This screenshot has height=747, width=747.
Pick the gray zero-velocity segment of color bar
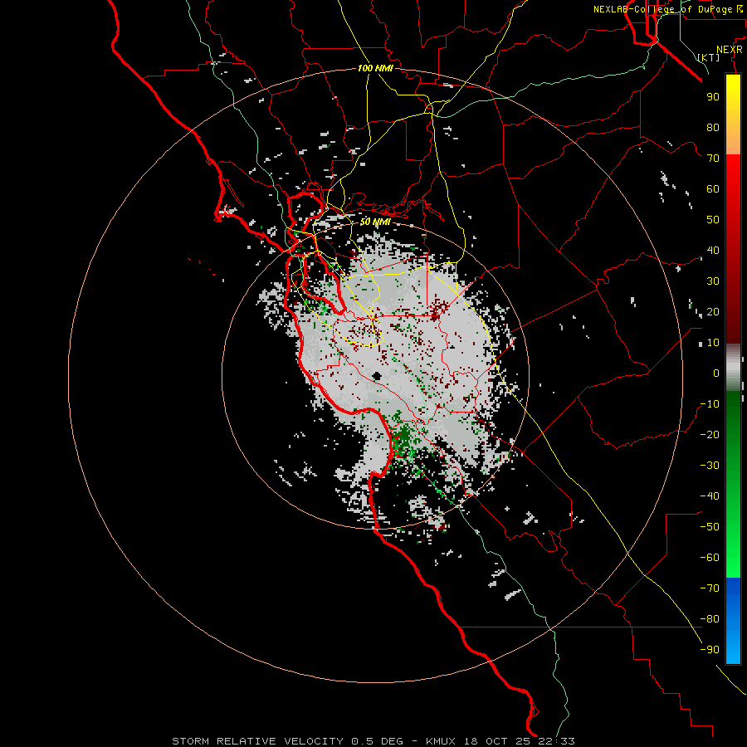coord(733,368)
